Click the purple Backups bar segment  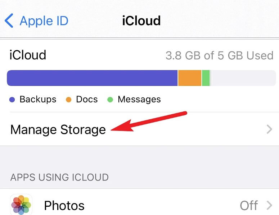pyautogui.click(x=92, y=78)
